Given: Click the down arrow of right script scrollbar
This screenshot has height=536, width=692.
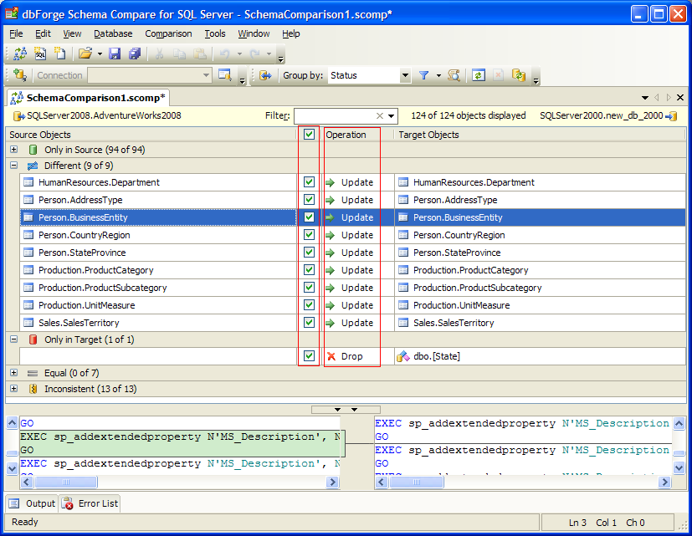Looking at the screenshot, I should (x=679, y=467).
